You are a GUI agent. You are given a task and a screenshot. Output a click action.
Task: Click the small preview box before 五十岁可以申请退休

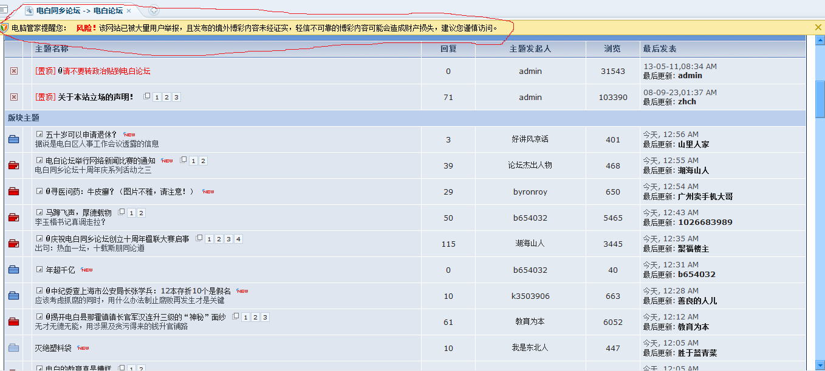39,134
